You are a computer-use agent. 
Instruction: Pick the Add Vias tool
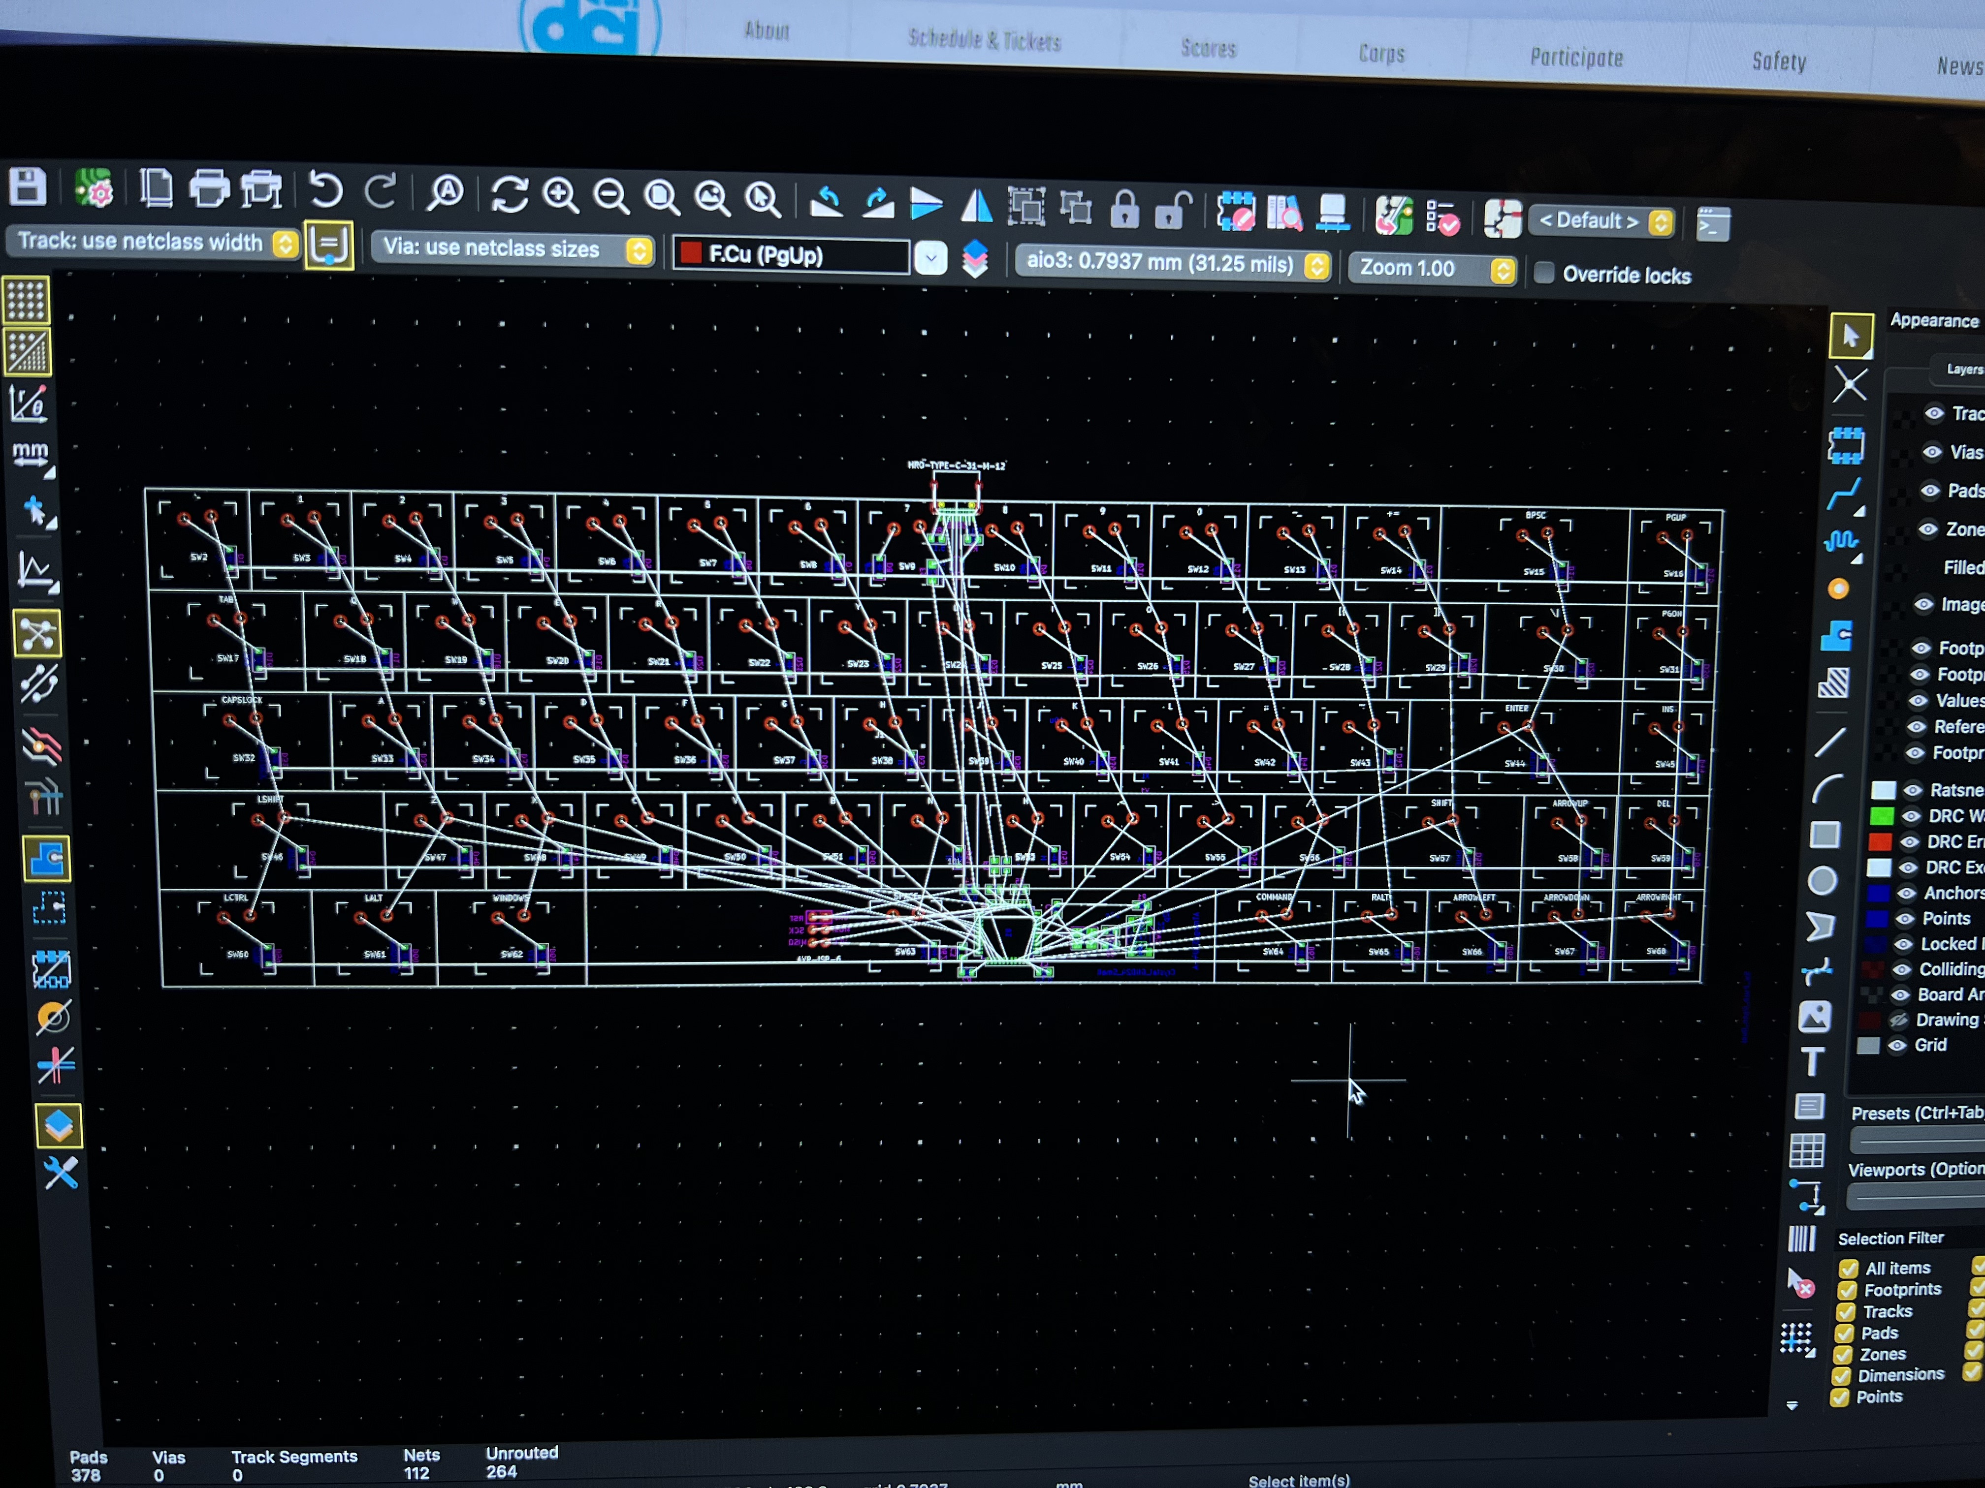[1838, 589]
